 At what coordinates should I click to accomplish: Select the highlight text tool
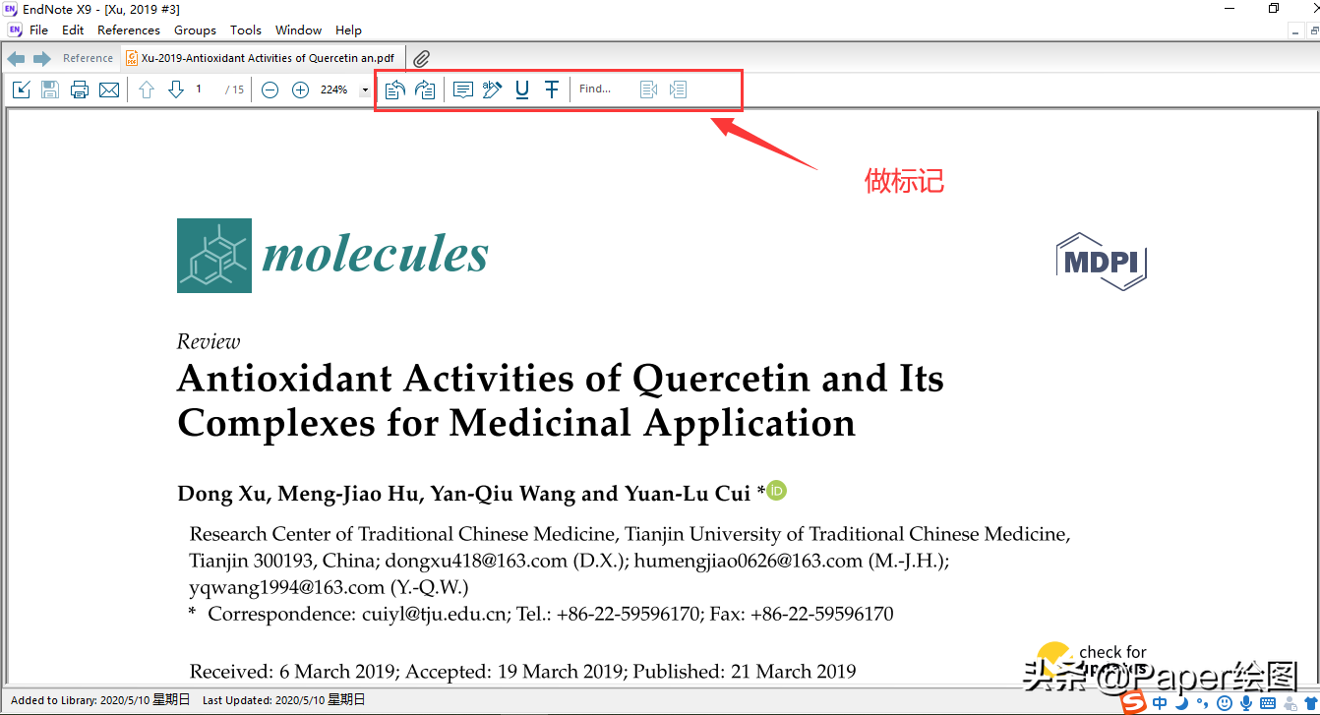click(492, 89)
